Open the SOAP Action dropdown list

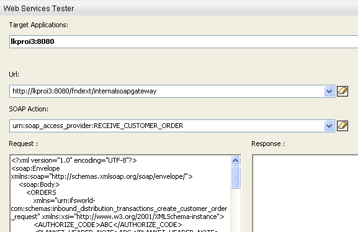coord(329,126)
